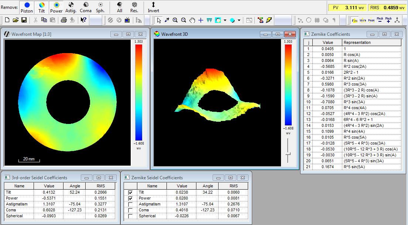Select the blue crosshair tool

point(200,20)
